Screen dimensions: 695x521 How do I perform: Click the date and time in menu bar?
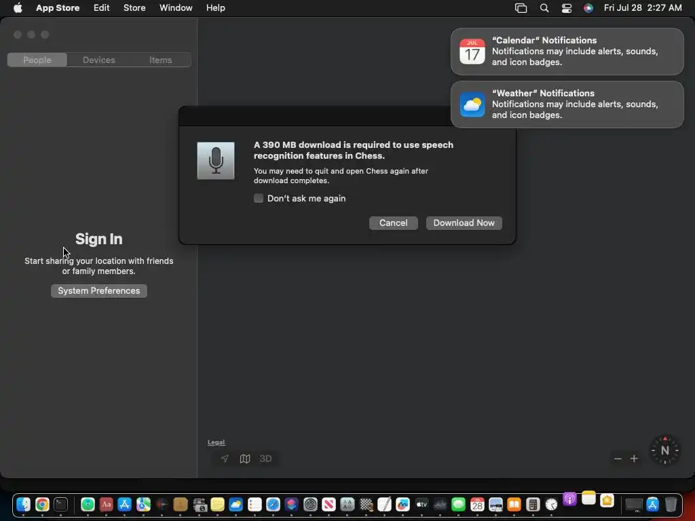point(643,7)
